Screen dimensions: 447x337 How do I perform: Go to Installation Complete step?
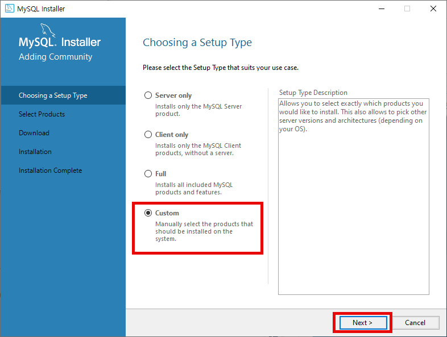tap(50, 170)
